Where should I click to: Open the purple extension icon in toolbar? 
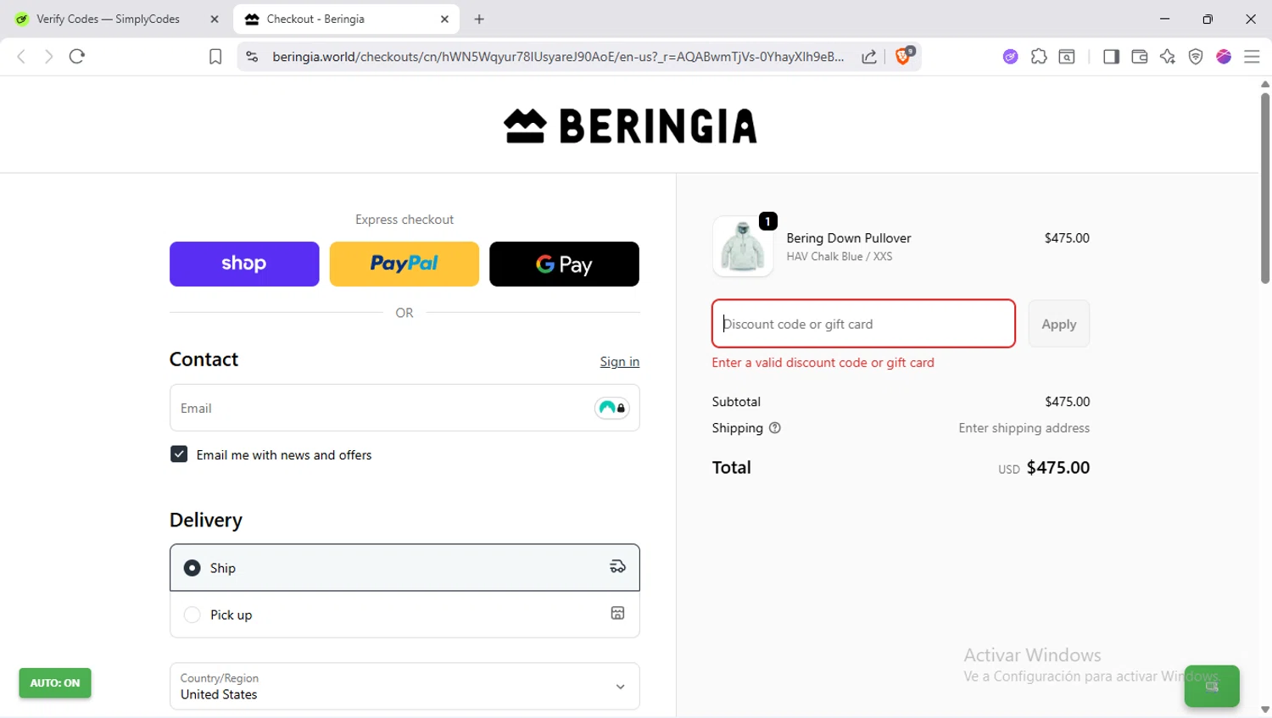click(x=1010, y=57)
